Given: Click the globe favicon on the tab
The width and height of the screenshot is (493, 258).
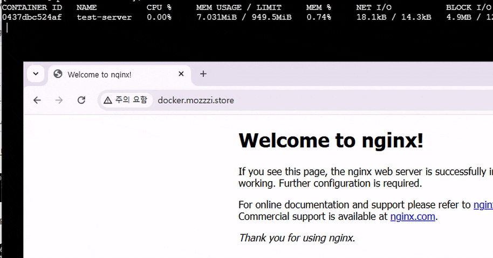Looking at the screenshot, I should coord(58,74).
